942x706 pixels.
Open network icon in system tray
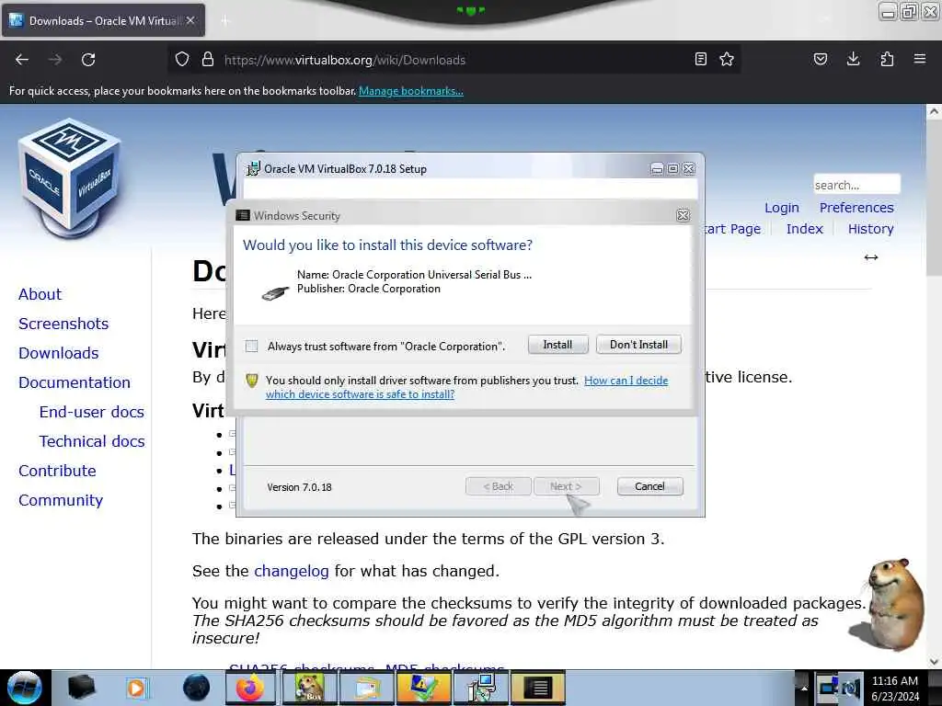pyautogui.click(x=829, y=687)
